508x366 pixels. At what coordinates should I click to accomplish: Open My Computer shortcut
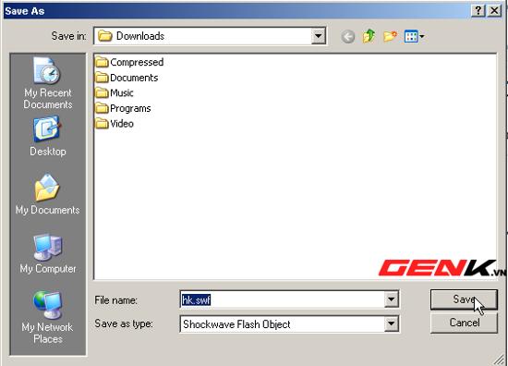point(48,253)
